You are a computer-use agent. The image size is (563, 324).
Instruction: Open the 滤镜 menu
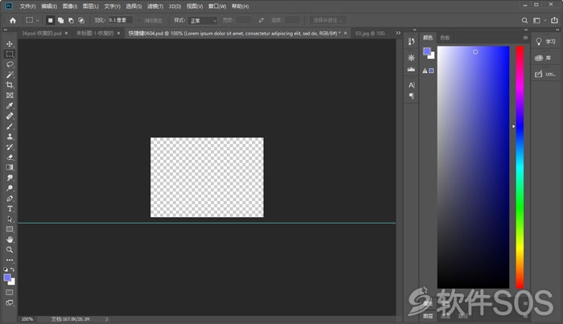pyautogui.click(x=155, y=6)
